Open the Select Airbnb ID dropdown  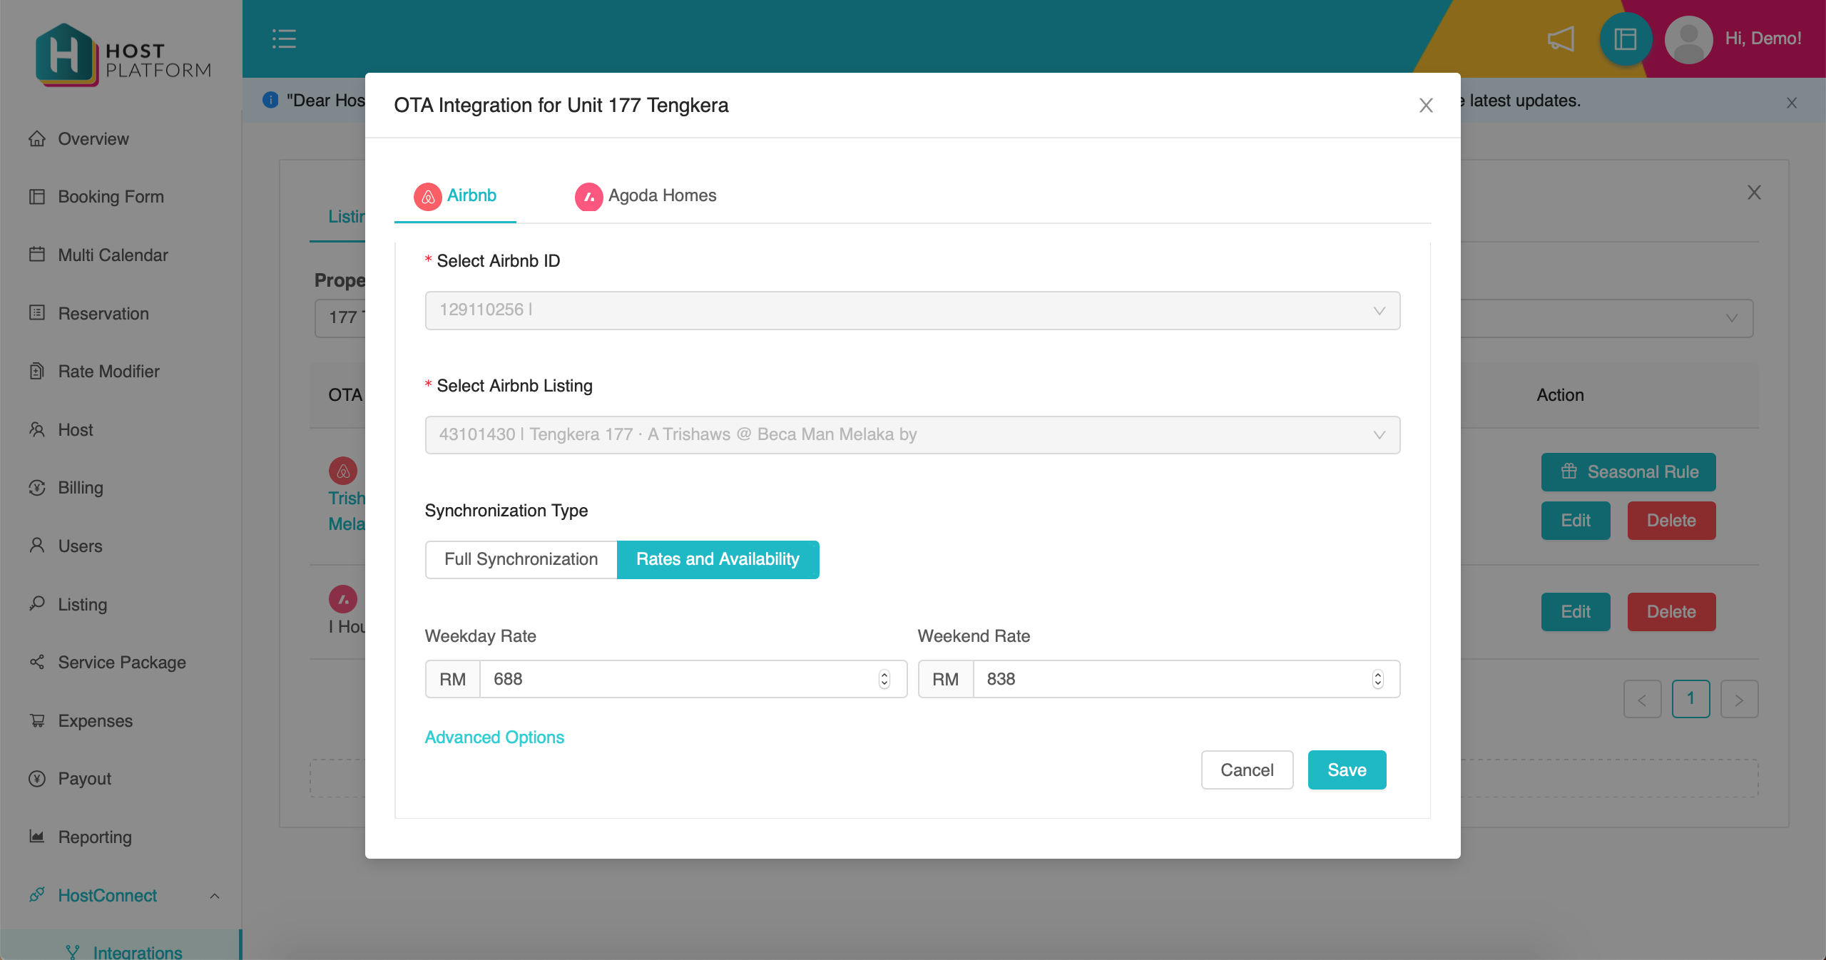(x=913, y=310)
